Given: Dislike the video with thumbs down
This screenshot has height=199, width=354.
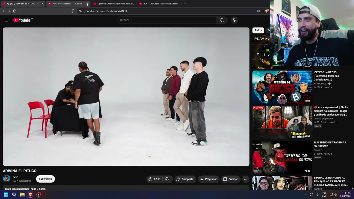Looking at the screenshot, I should [x=167, y=179].
